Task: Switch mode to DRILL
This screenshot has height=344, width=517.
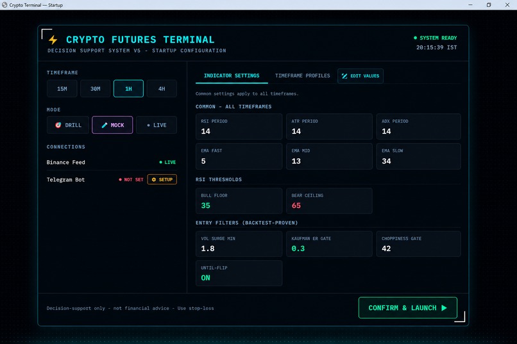Action: (x=68, y=125)
